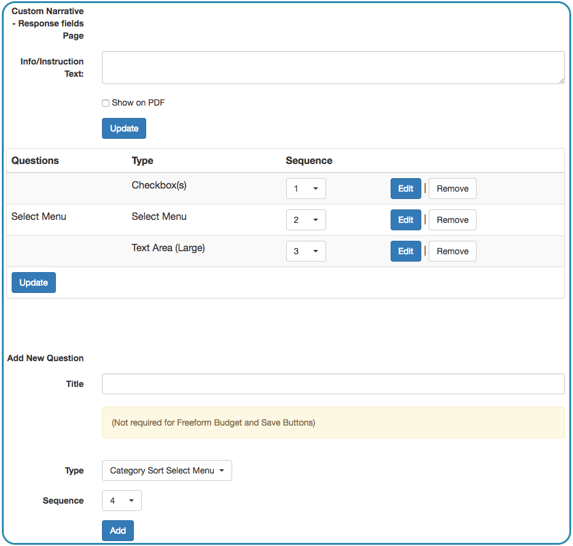This screenshot has width=573, height=546.
Task: Click Update button under questions table
Action: tap(34, 283)
